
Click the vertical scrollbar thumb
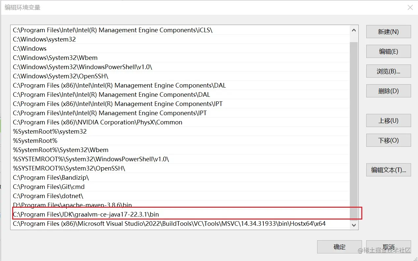[354, 131]
